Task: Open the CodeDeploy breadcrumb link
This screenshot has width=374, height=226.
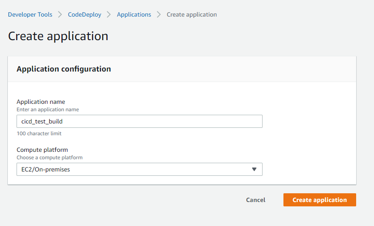Action: (84, 14)
